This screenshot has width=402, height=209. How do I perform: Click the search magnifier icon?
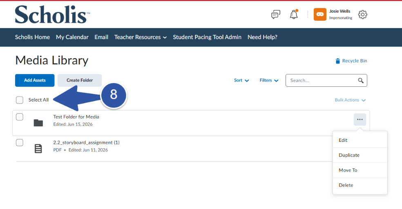[361, 81]
